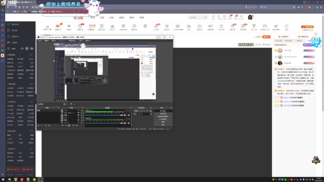Open desktop audio settings gear in mixer
Screen dimensions: 324x182
click(128, 123)
